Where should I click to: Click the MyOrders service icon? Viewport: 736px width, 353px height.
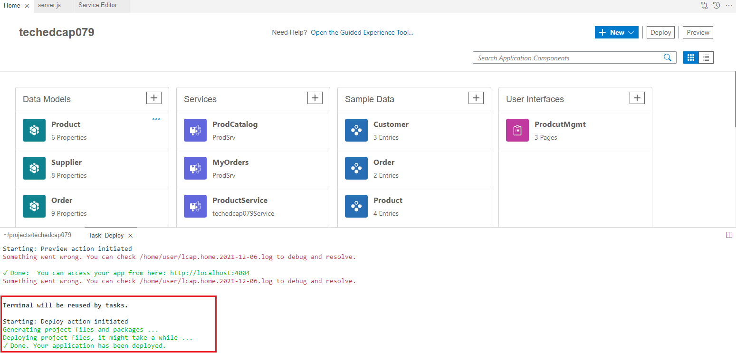[x=195, y=168]
